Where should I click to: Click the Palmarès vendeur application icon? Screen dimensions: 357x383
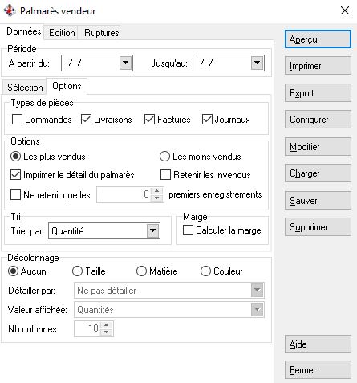click(x=10, y=10)
